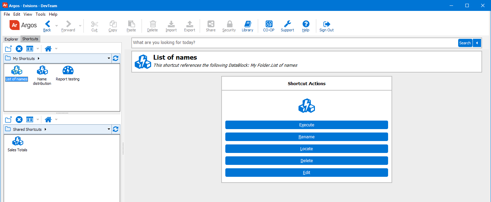Open the Back button history dropdown arrow
The height and width of the screenshot is (202, 491).
point(56,26)
